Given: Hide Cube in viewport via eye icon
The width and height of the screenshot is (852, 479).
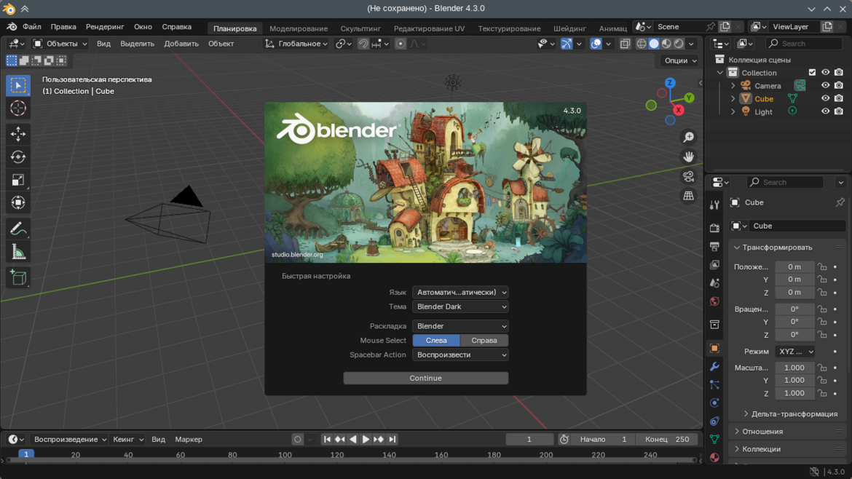Looking at the screenshot, I should pos(825,98).
